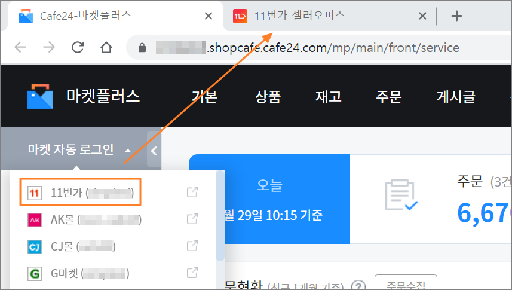
Task: Open CJ몰 in new window icon
Action: [192, 246]
